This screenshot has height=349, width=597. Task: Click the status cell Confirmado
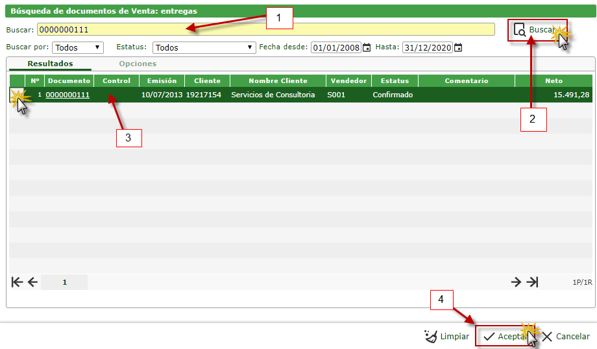pos(393,95)
